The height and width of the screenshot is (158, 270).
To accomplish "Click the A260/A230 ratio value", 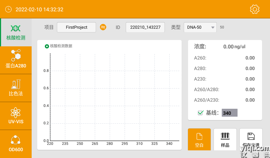I will coord(250,100).
